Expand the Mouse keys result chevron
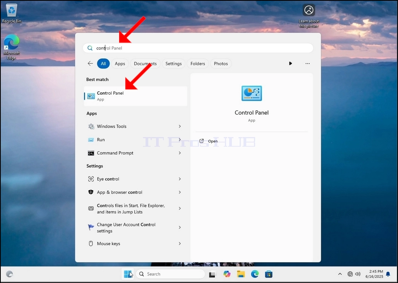The height and width of the screenshot is (283, 398). [180, 244]
